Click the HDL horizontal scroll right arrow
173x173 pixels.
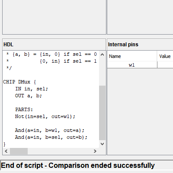pos(95,151)
